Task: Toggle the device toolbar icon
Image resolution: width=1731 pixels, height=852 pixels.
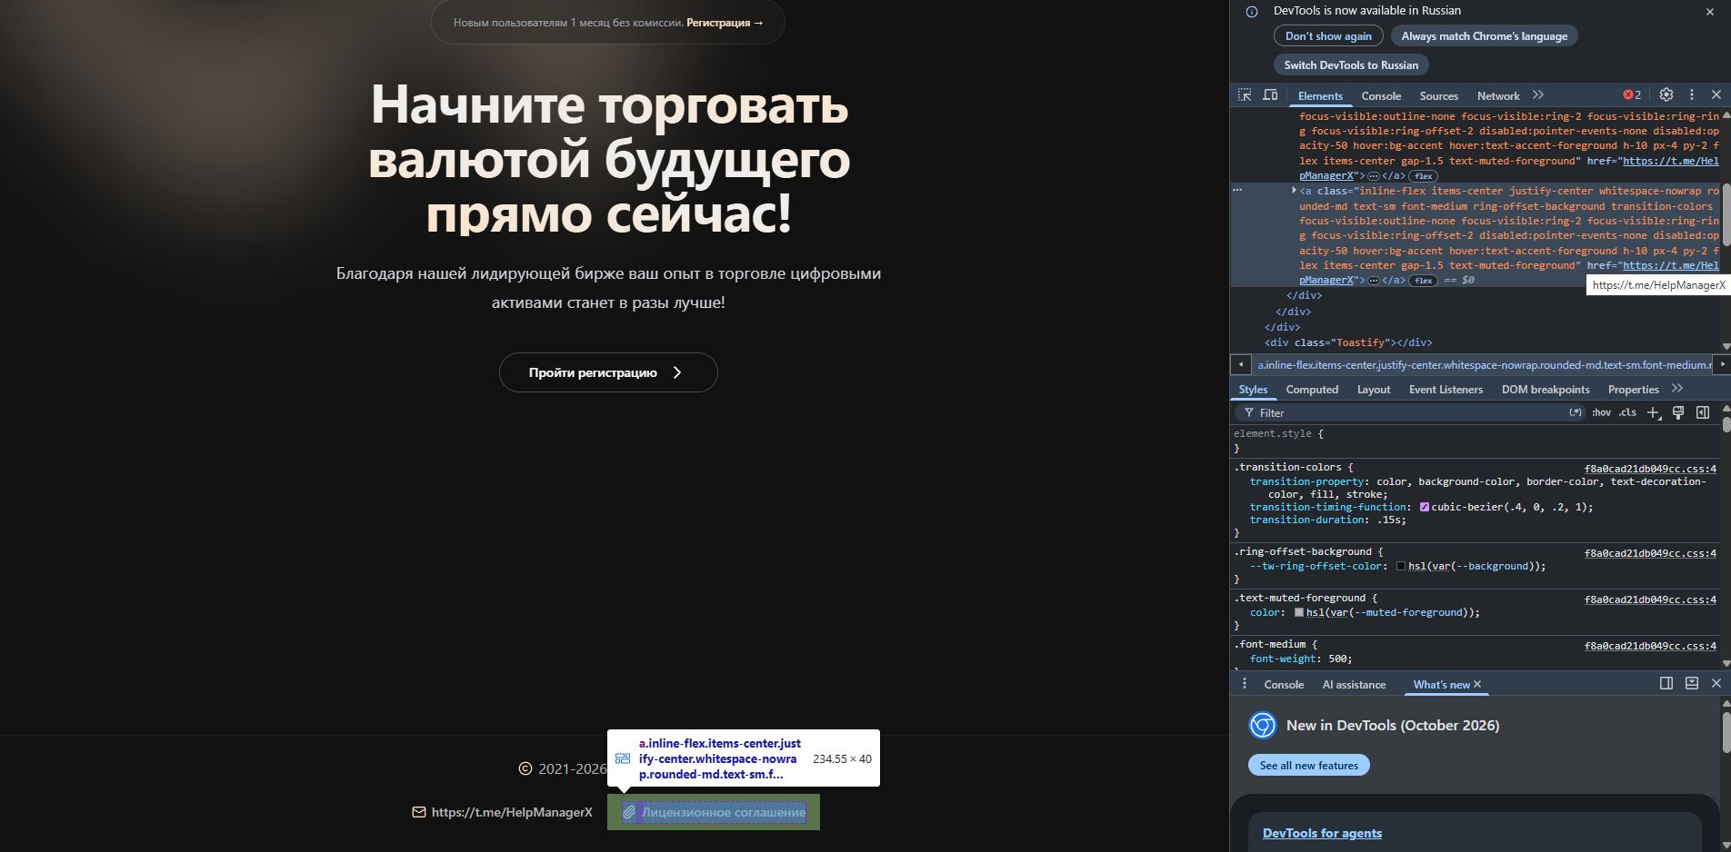Action: click(1270, 95)
